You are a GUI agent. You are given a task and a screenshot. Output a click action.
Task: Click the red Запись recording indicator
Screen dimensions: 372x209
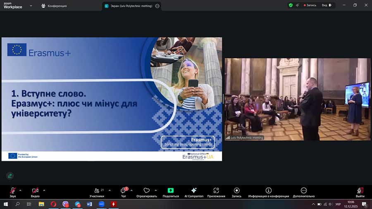[310, 5]
